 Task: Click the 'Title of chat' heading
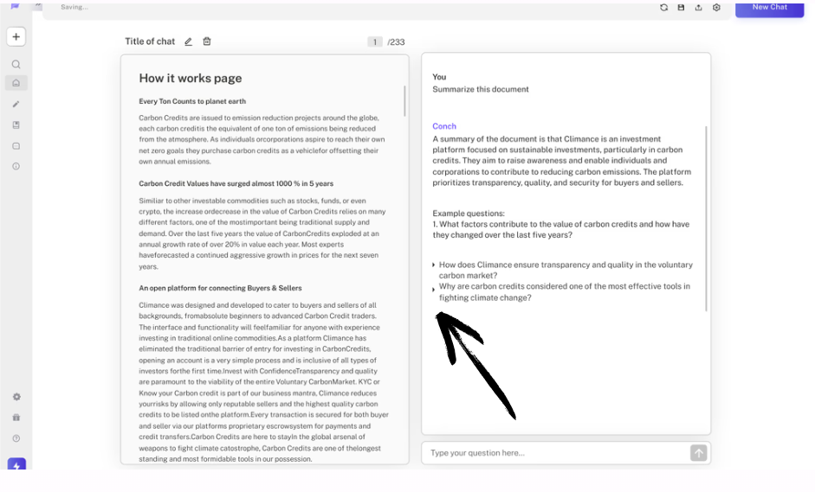(x=150, y=42)
